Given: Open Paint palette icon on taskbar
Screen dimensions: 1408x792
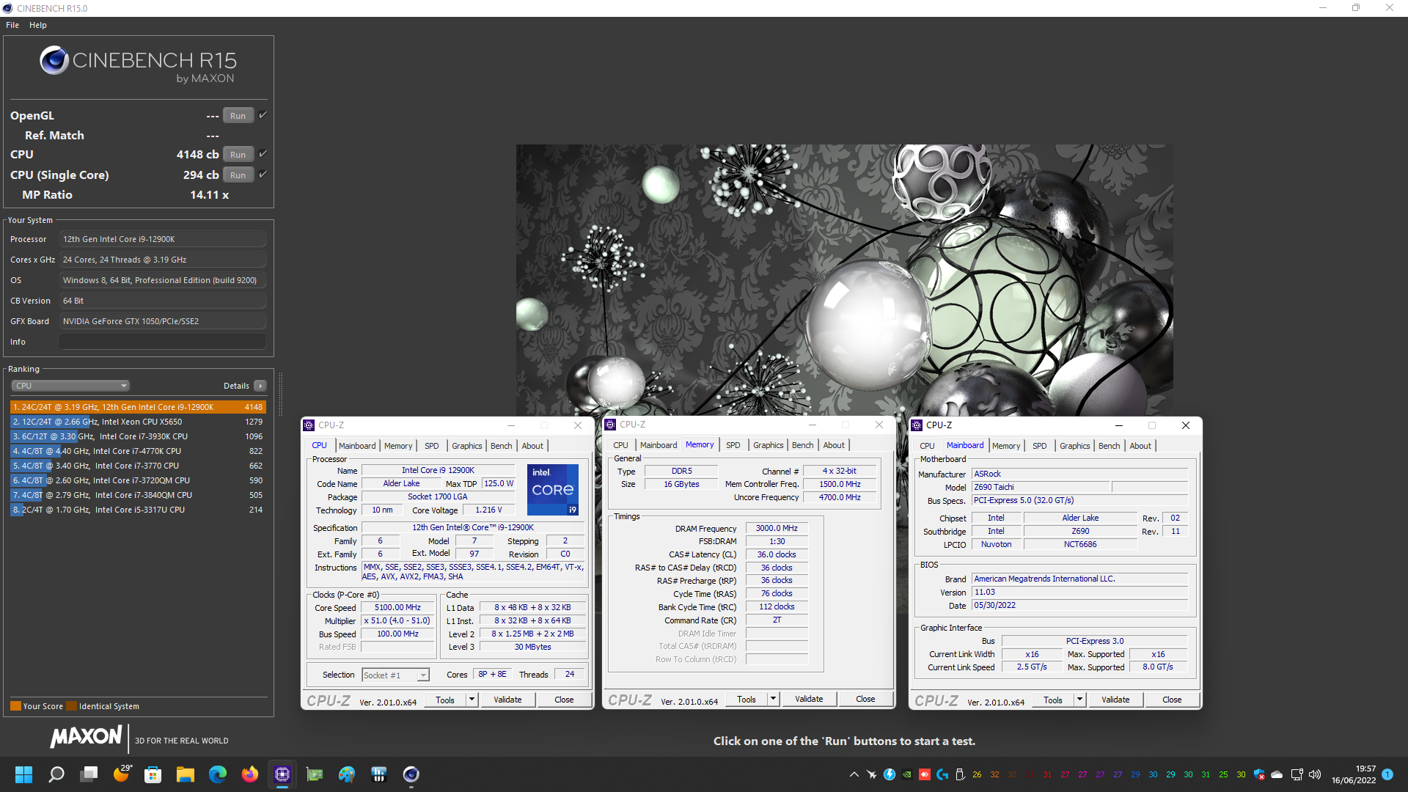Looking at the screenshot, I should tap(347, 774).
